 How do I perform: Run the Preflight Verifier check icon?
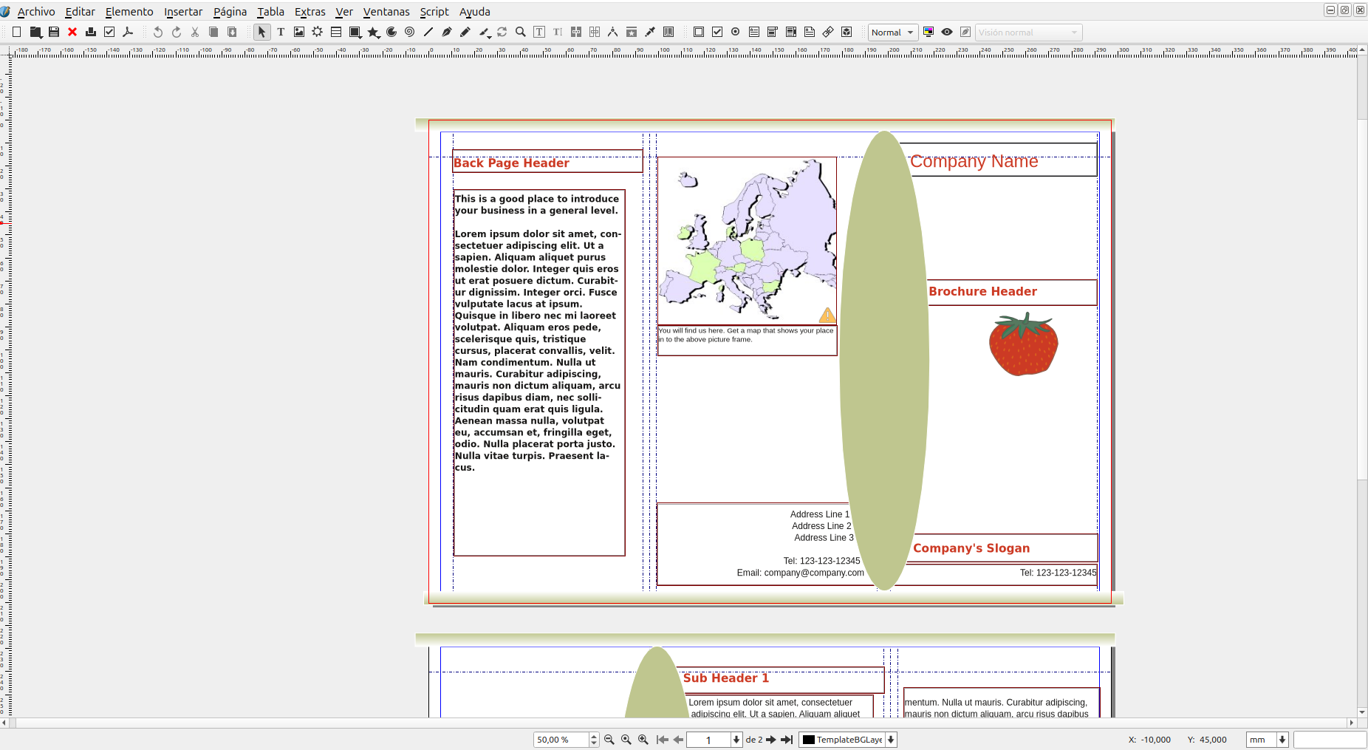click(109, 32)
